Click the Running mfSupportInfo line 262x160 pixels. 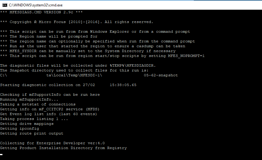pyautogui.click(x=29, y=99)
